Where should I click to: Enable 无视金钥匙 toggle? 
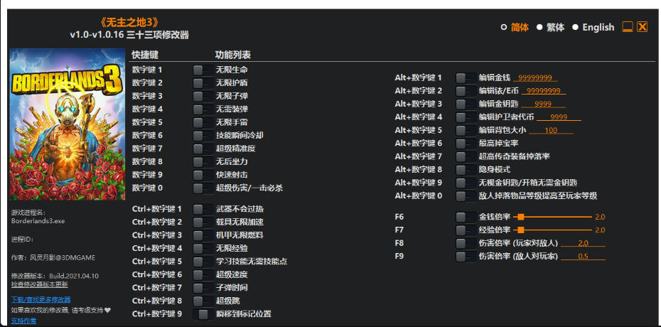tap(466, 183)
